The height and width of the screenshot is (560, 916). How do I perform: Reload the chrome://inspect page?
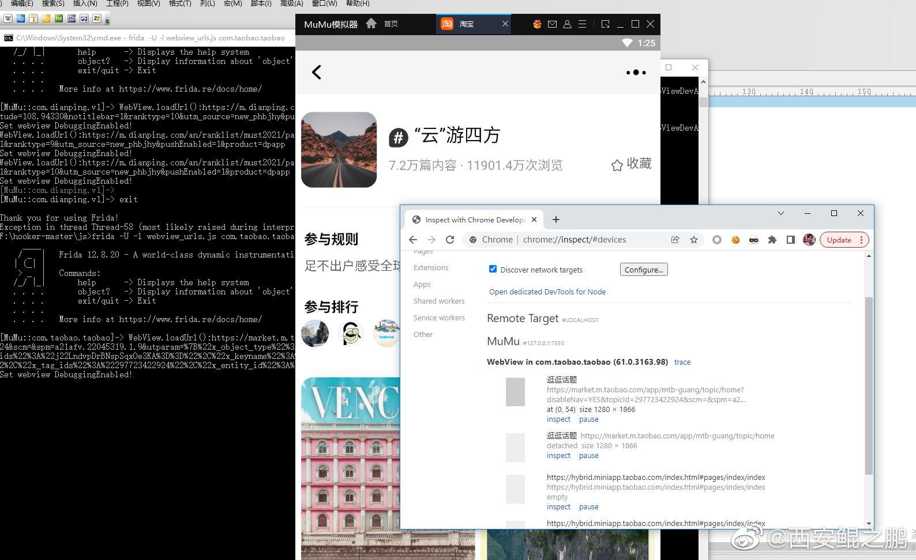(x=450, y=240)
